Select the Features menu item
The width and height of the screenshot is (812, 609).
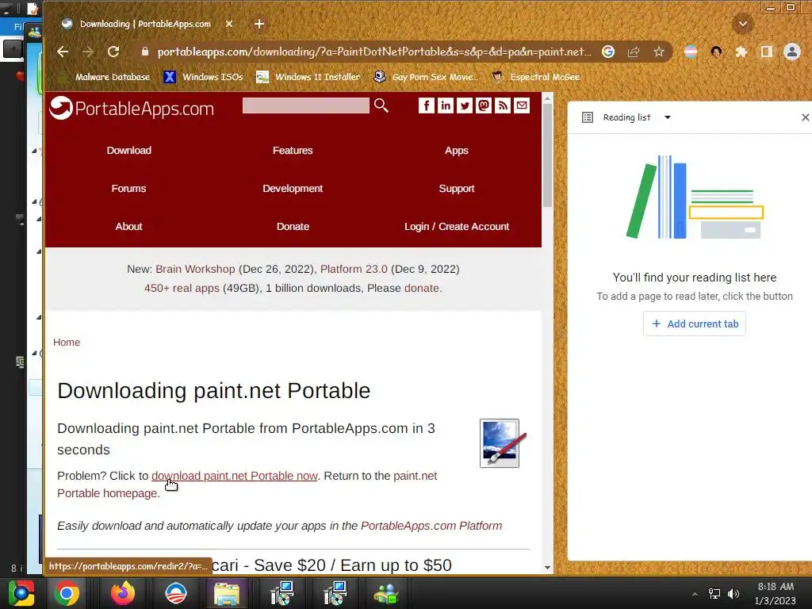pos(293,150)
